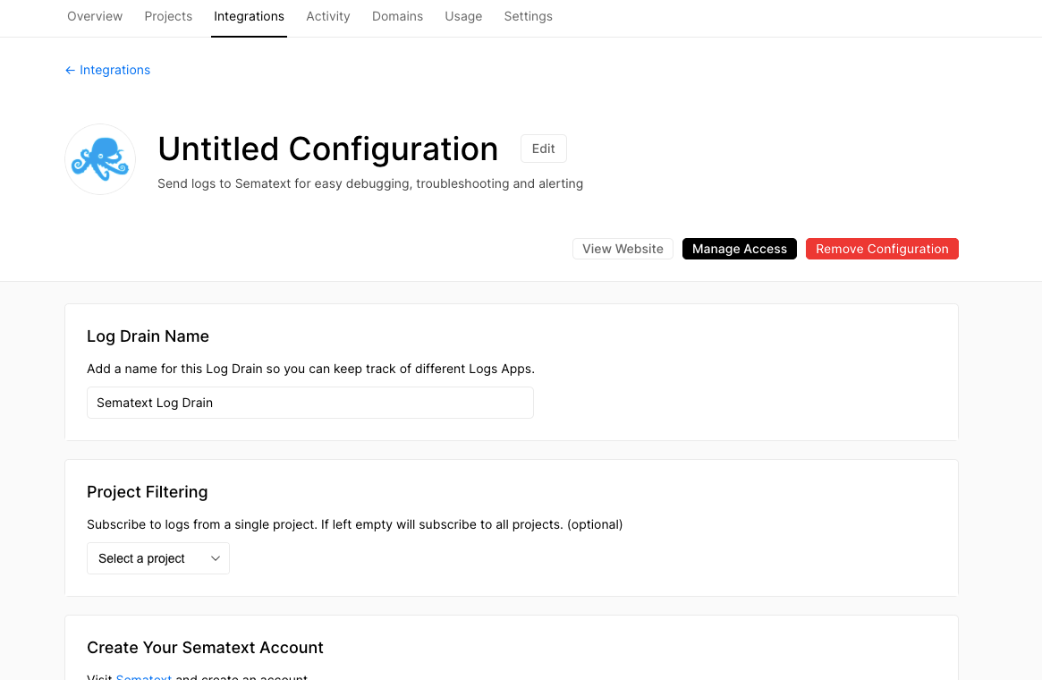Go to the Activity tab

[328, 17]
